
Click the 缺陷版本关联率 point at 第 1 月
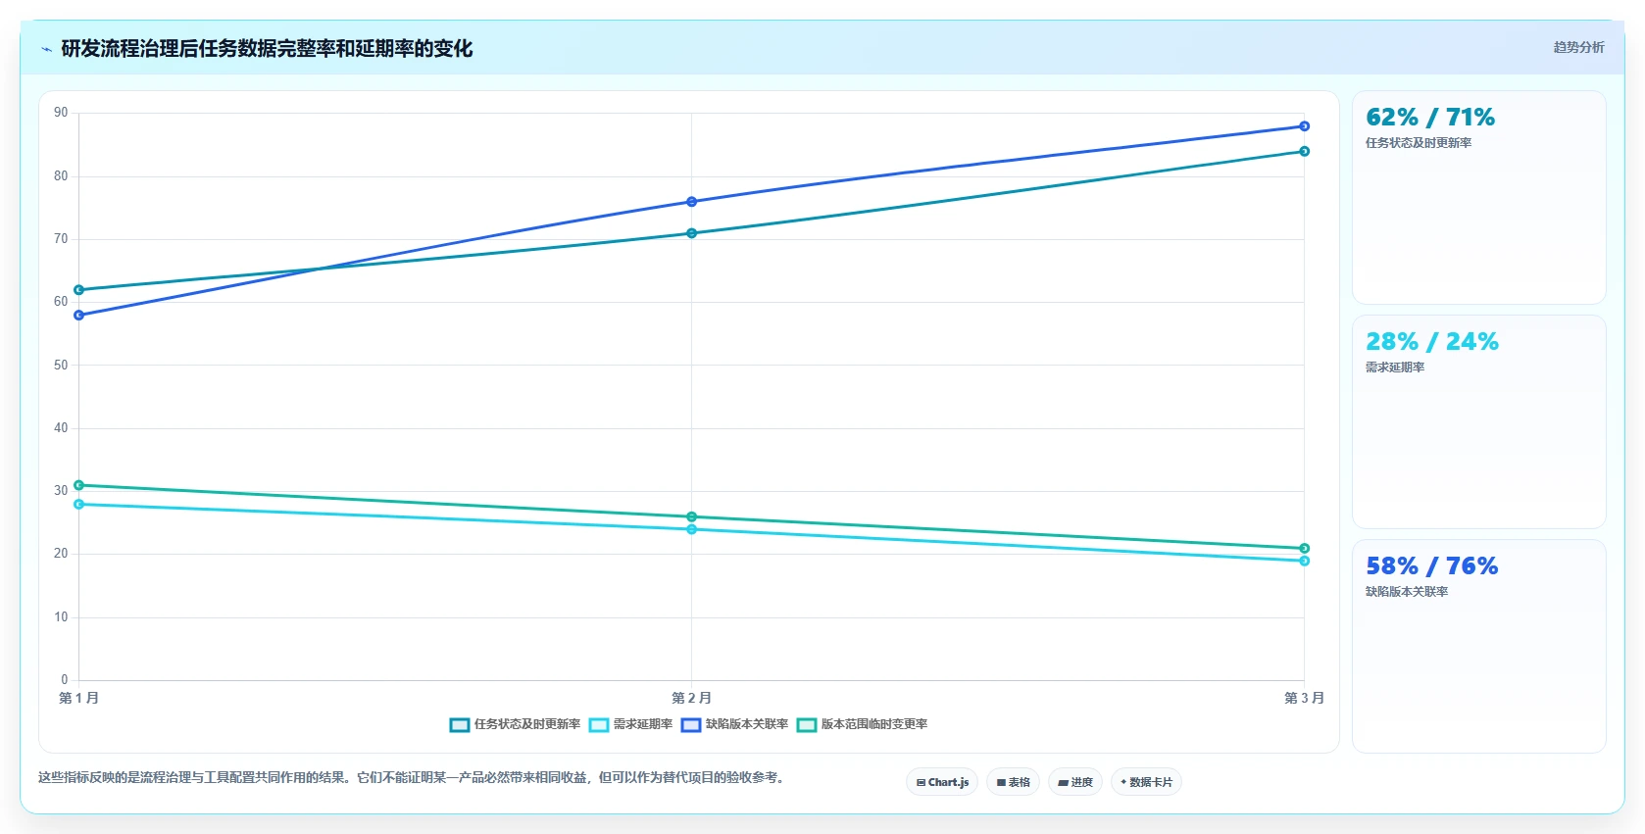[x=79, y=316]
